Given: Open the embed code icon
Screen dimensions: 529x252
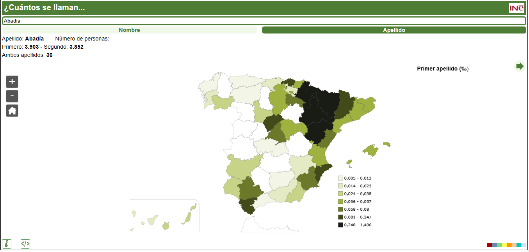Looking at the screenshot, I should pos(25,244).
